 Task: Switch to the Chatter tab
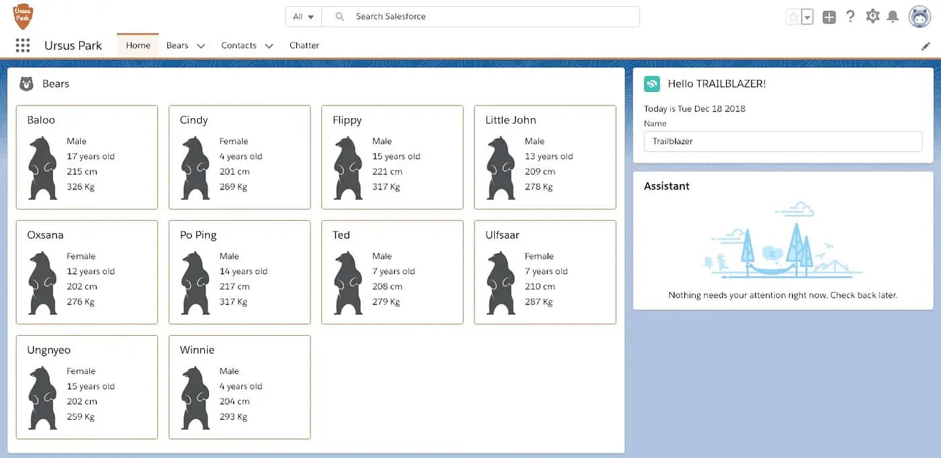304,46
